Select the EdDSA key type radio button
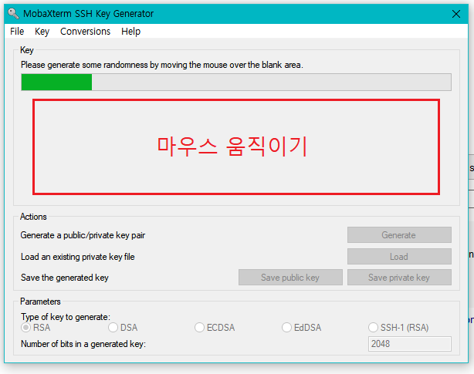The width and height of the screenshot is (474, 374). coord(286,328)
